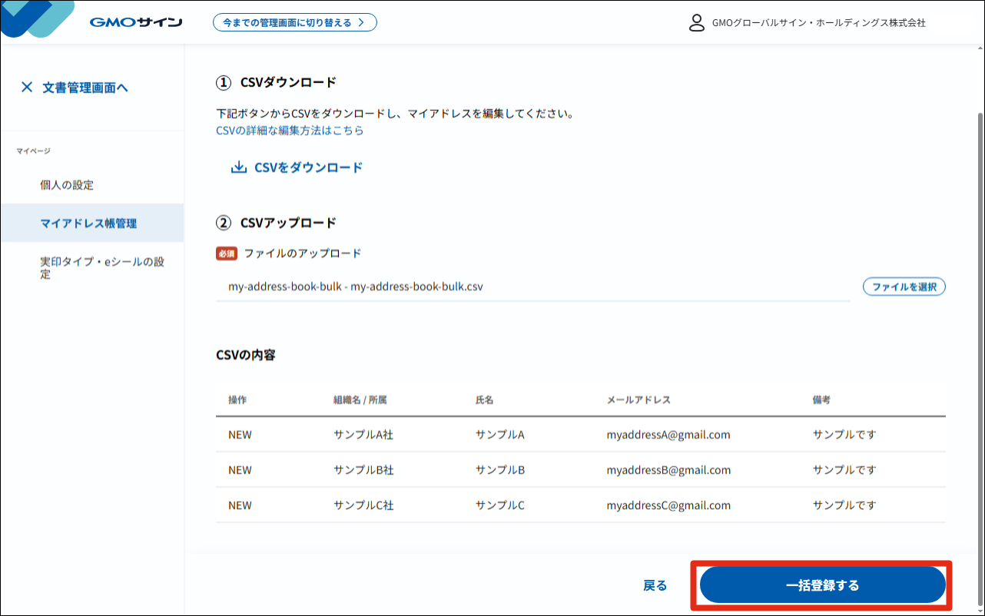Click the circled number 1 step icon
Image resolution: width=985 pixels, height=616 pixels.
pos(224,82)
